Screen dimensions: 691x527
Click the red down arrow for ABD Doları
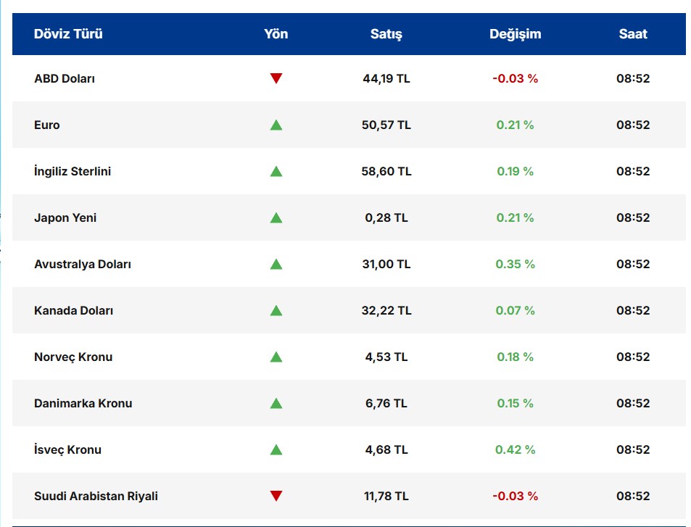(276, 78)
